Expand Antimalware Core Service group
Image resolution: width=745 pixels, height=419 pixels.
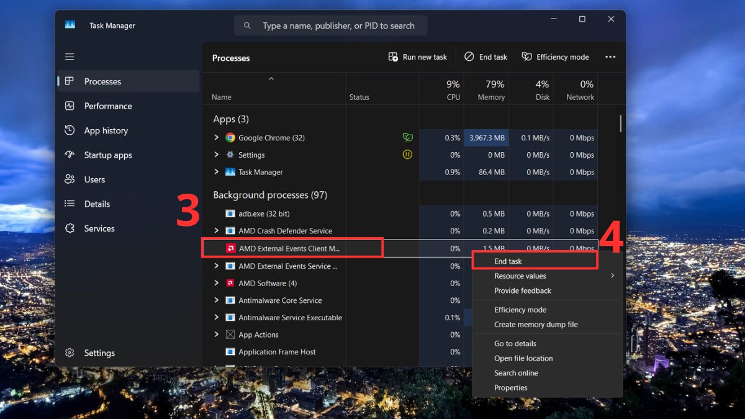coord(216,300)
